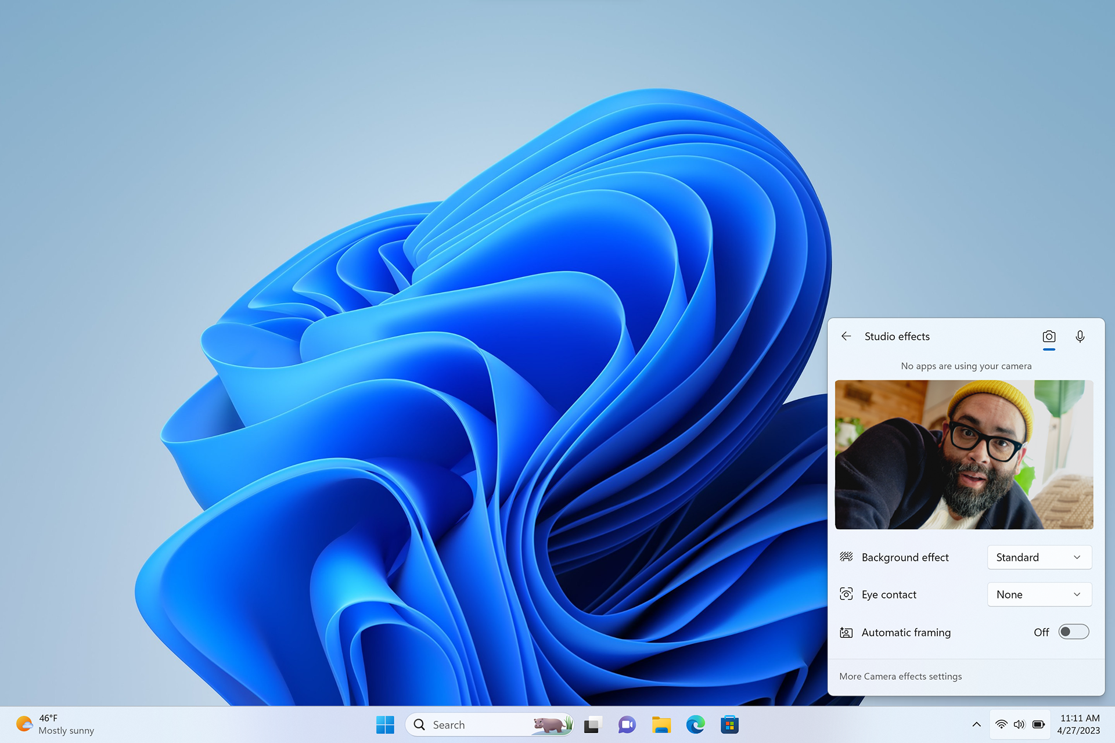This screenshot has height=743, width=1115.
Task: Click the camera preview thumbnail
Action: (965, 453)
